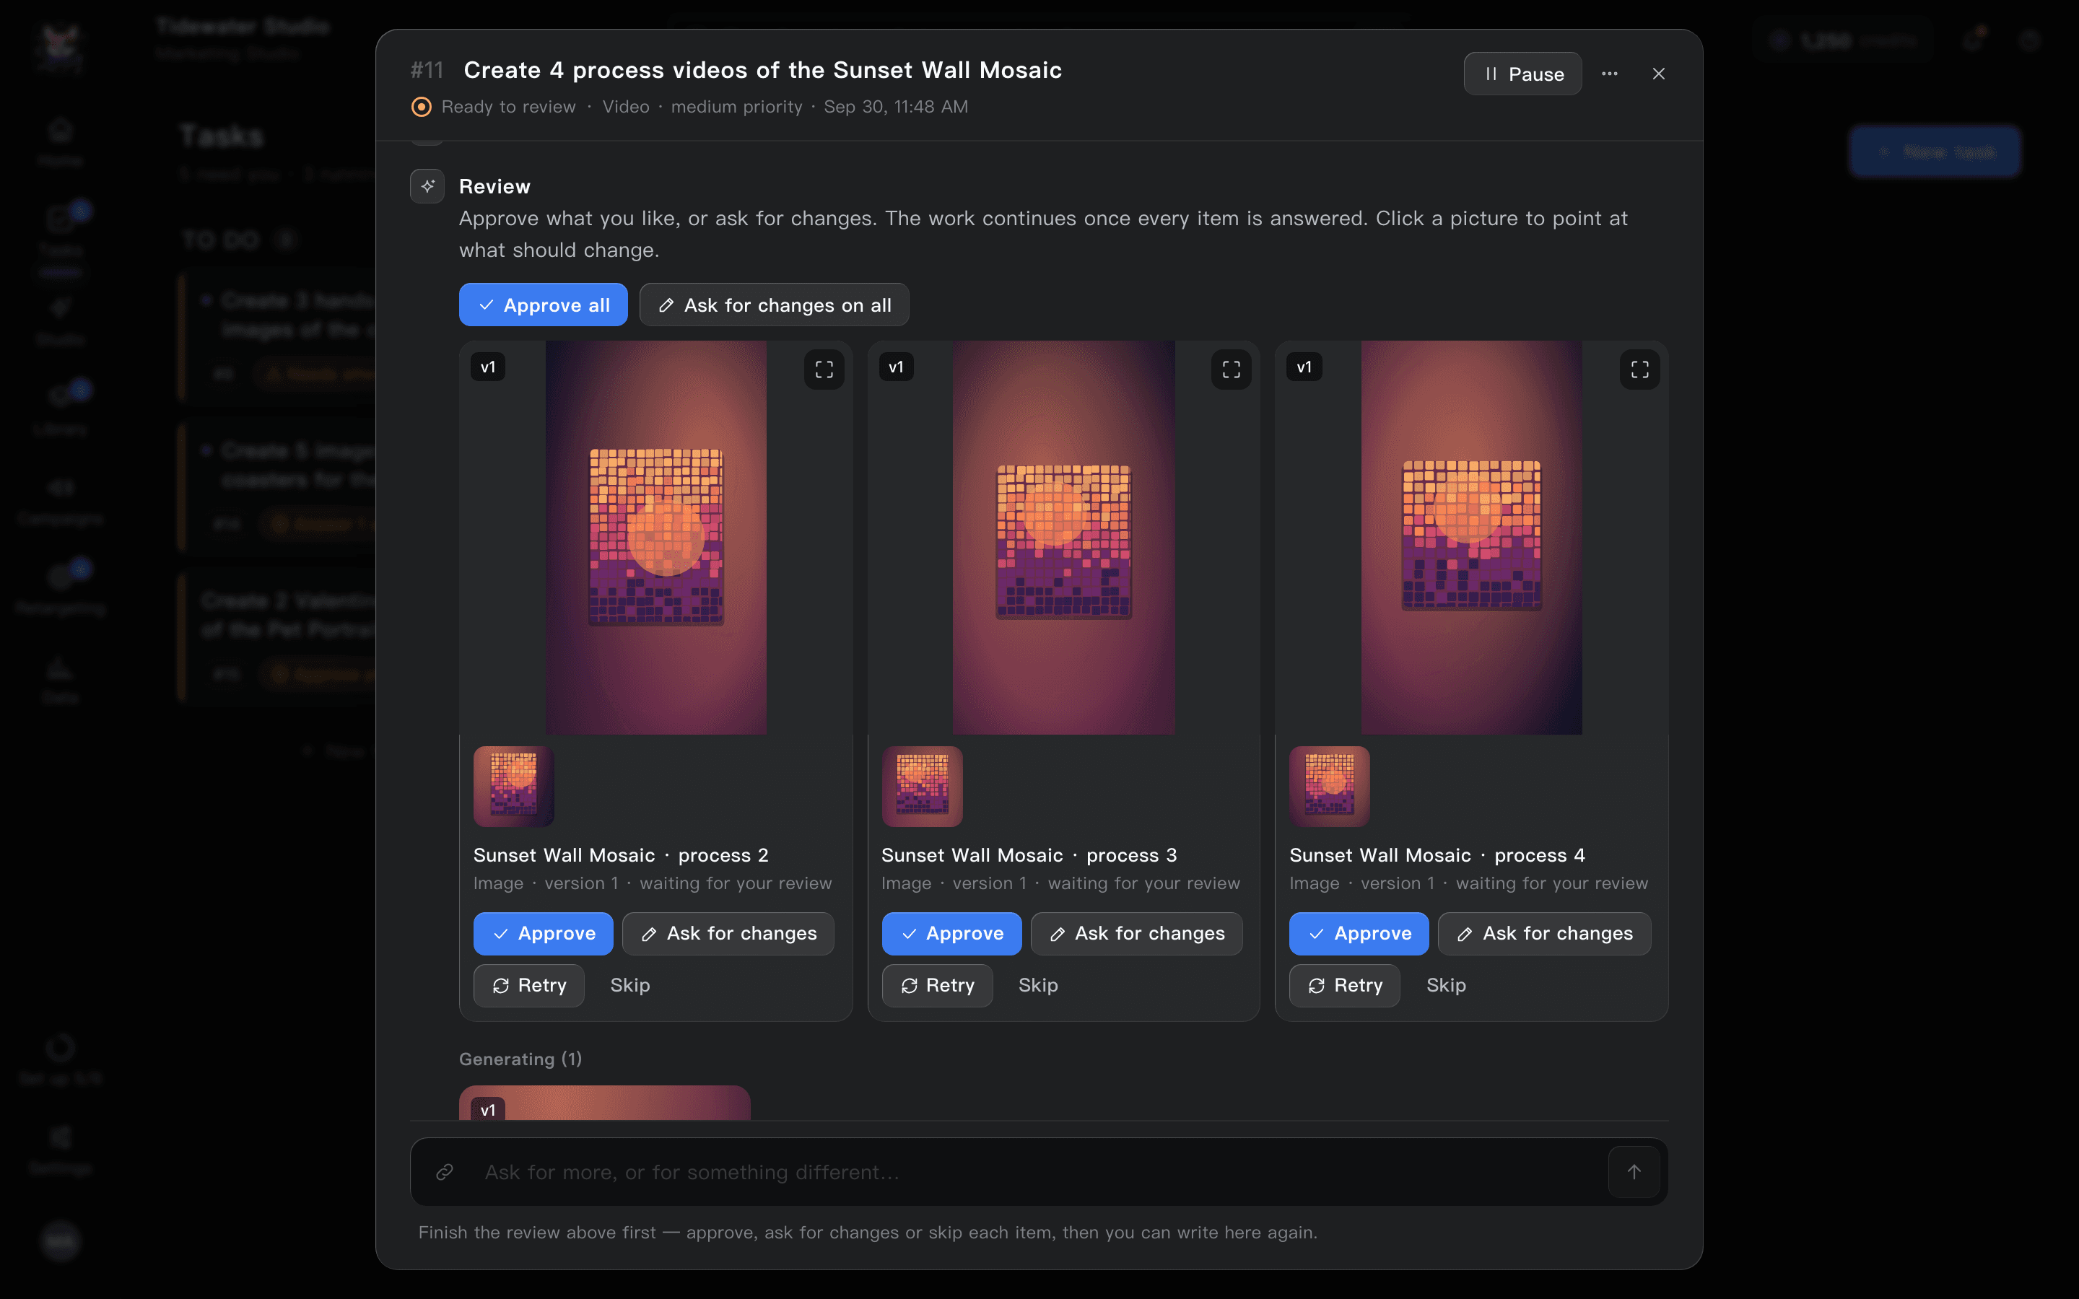
Task: Click the New task button behind dialog
Action: coord(1935,152)
